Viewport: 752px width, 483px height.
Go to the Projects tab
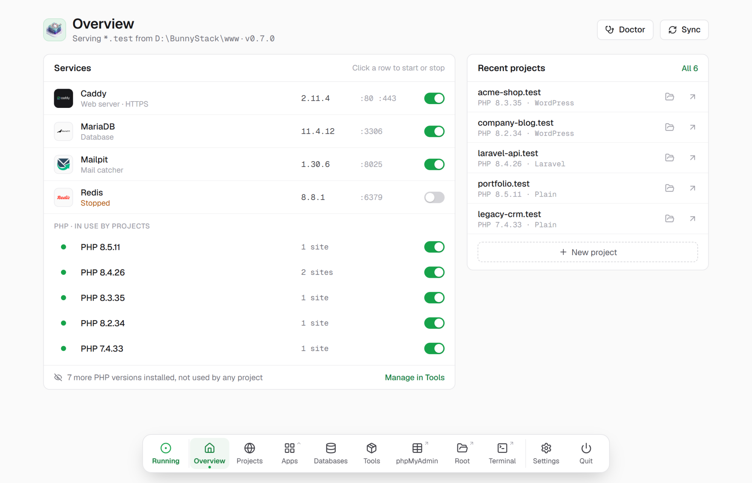[x=250, y=453]
